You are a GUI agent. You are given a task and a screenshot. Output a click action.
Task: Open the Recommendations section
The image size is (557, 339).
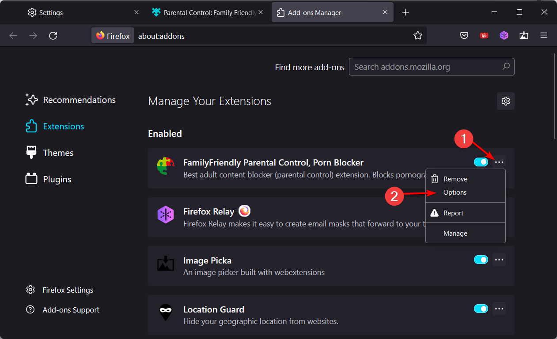pyautogui.click(x=71, y=100)
